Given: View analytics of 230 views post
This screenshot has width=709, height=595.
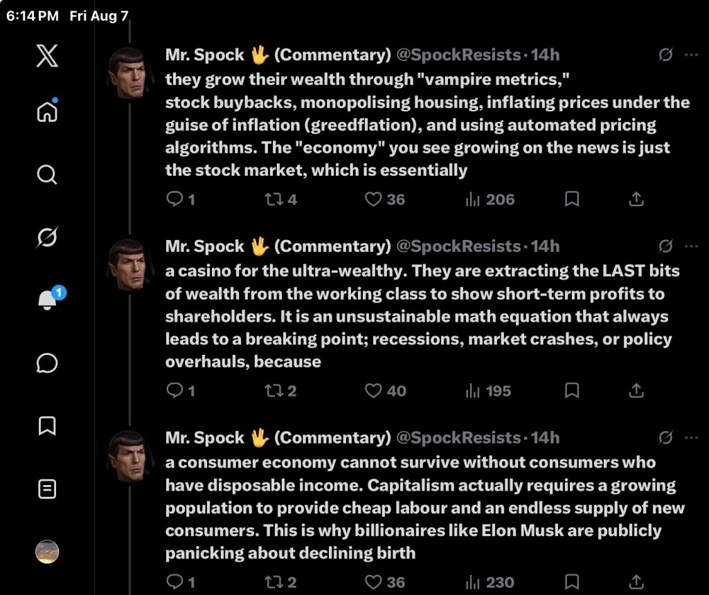Looking at the screenshot, I should 490,583.
